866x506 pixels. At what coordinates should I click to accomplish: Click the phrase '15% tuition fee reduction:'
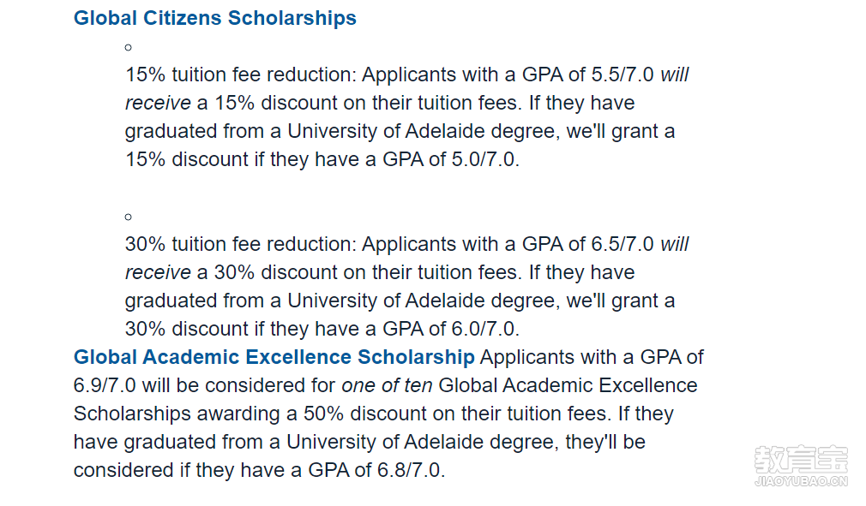(241, 74)
